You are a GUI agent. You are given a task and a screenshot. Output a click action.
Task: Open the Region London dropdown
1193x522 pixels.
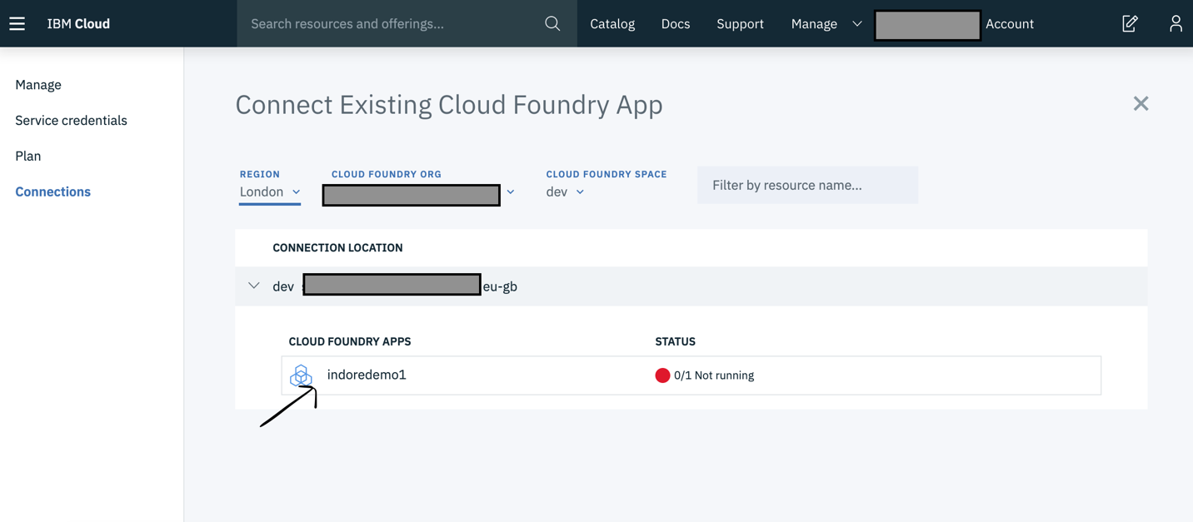coord(270,191)
